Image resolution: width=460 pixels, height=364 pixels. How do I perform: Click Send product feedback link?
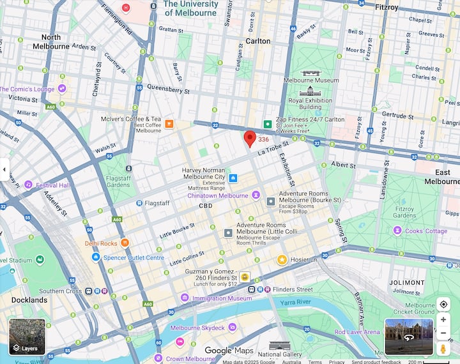pyautogui.click(x=377, y=361)
